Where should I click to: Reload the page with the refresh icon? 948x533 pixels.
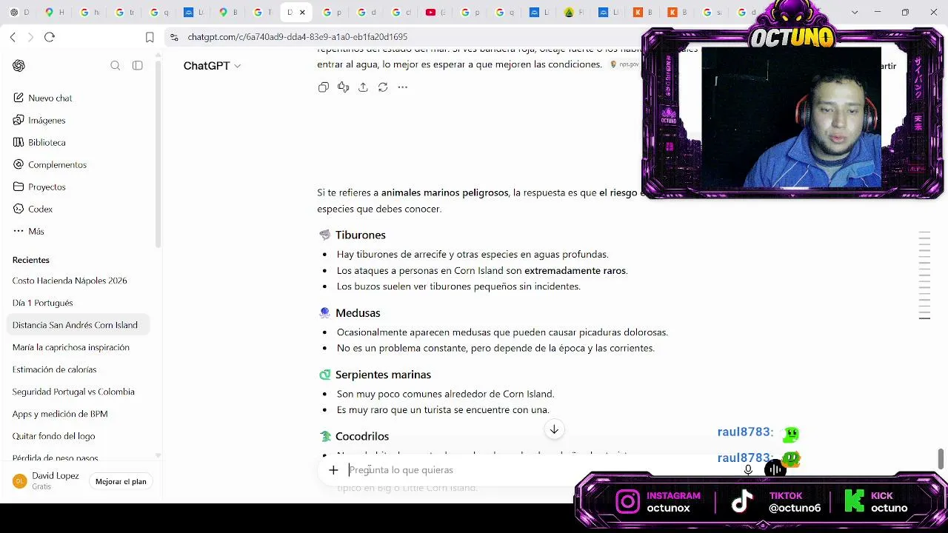pos(50,37)
